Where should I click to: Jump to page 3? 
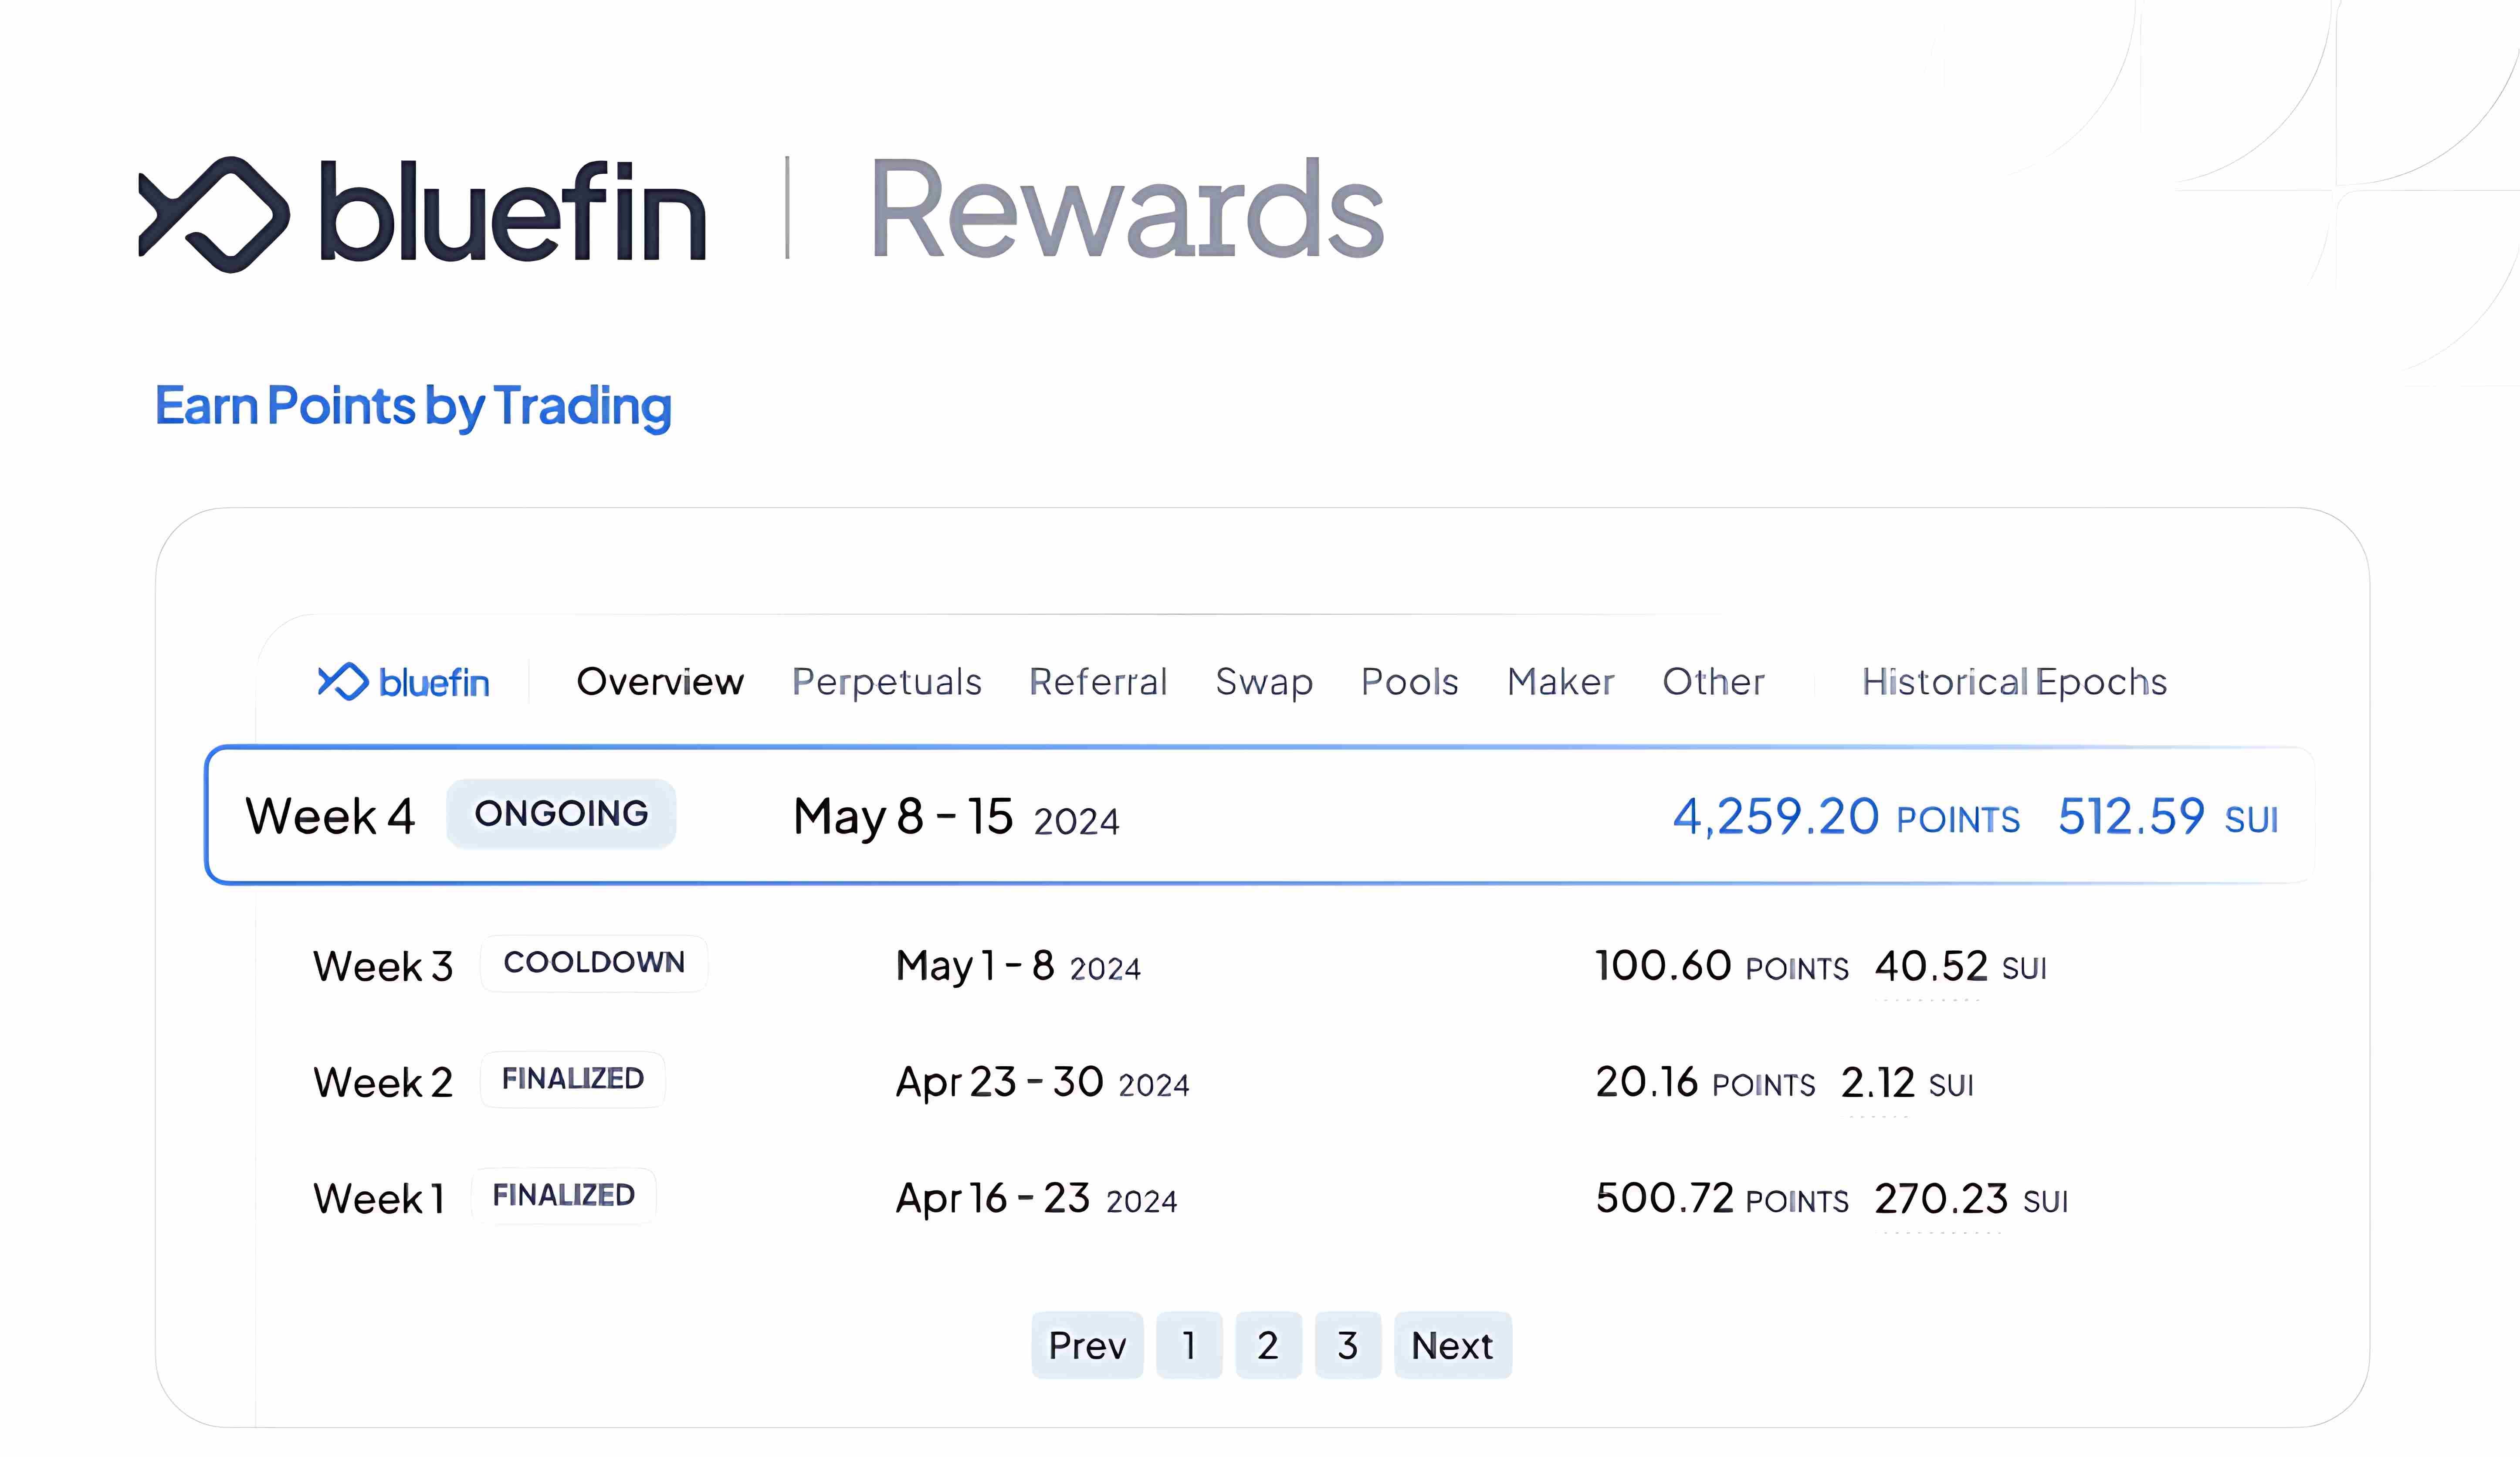coord(1347,1346)
